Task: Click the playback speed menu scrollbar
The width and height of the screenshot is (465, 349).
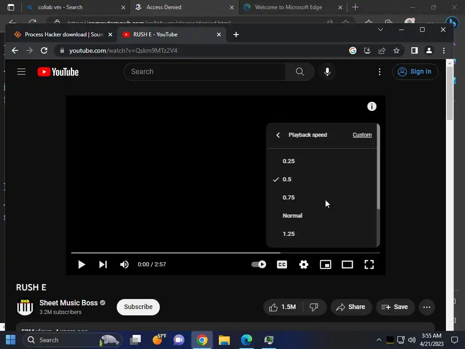Action: 378,167
